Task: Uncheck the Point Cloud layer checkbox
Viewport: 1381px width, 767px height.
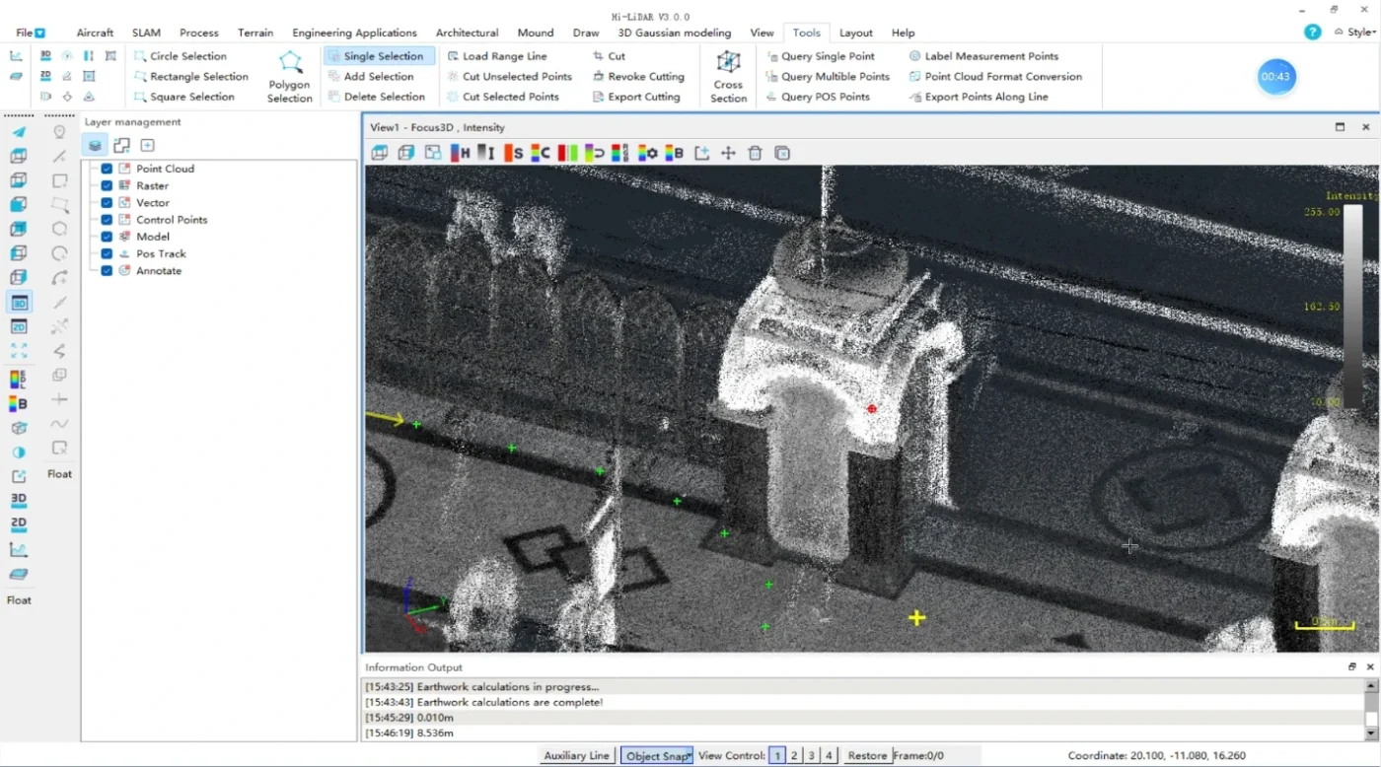Action: (x=107, y=169)
